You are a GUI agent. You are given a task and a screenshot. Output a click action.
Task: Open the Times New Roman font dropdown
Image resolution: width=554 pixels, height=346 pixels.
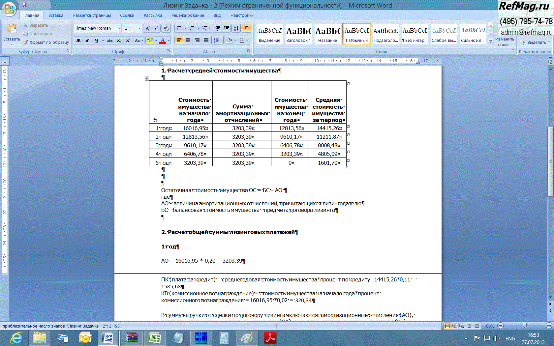(x=119, y=28)
